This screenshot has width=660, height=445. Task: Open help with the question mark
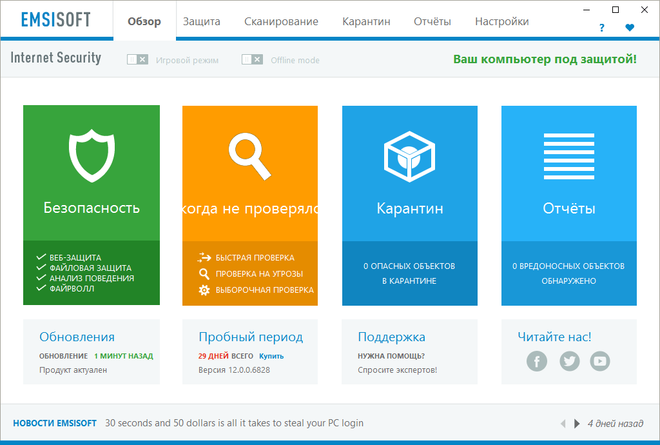[x=601, y=28]
